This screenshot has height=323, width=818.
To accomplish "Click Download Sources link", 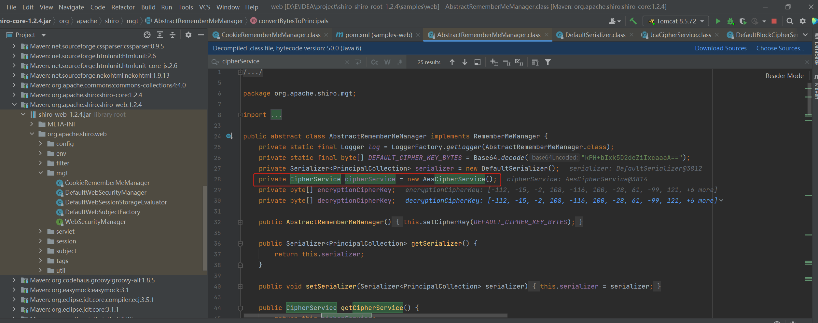I will click(721, 48).
